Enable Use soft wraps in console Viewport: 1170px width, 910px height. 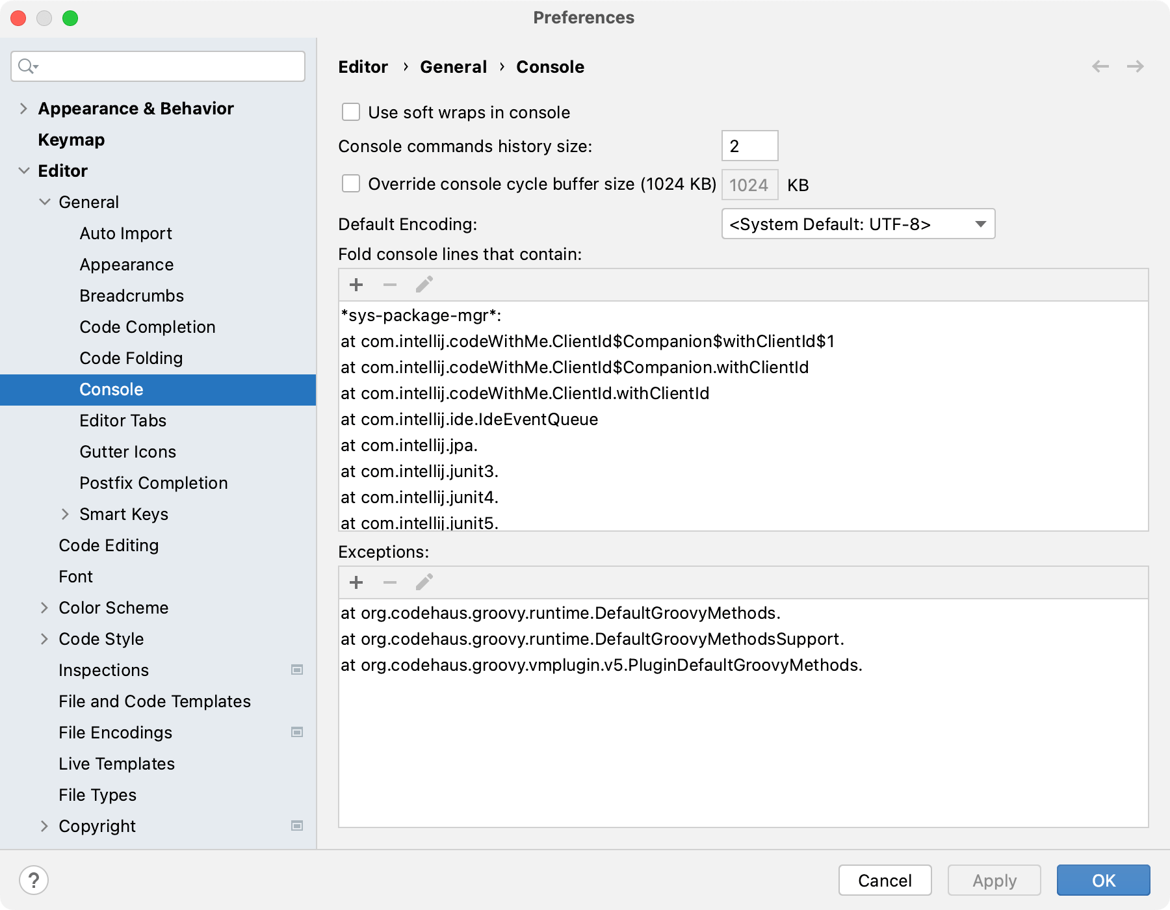tap(351, 112)
